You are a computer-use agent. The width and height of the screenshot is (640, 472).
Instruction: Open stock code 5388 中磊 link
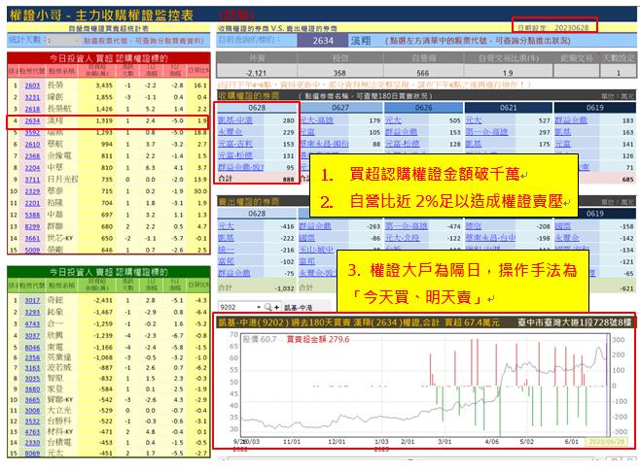coord(32,215)
